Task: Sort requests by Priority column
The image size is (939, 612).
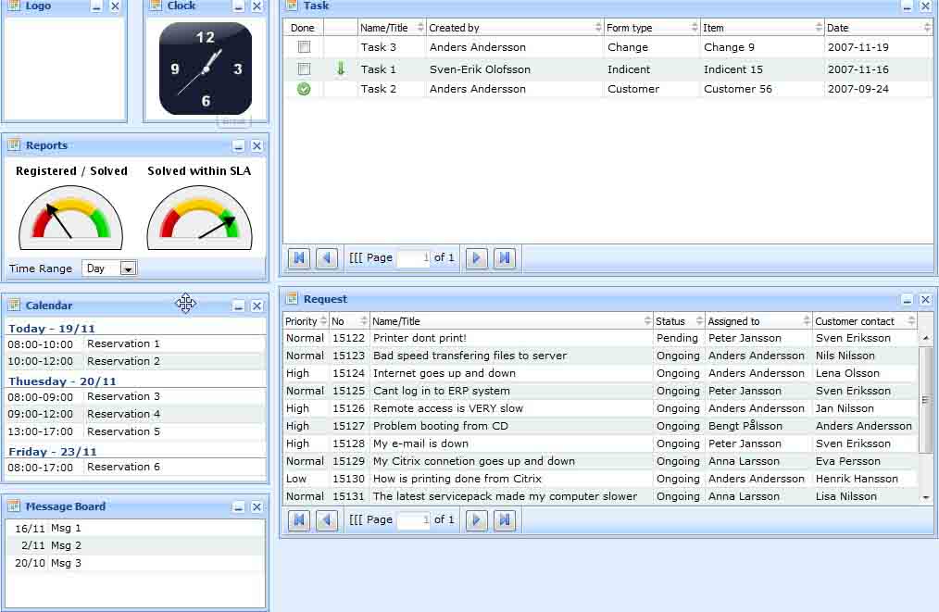Action: (x=306, y=321)
